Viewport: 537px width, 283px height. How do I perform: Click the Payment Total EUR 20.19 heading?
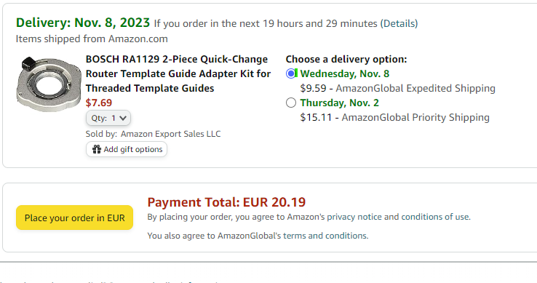(x=226, y=202)
